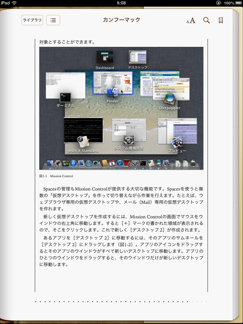Click the DictJuggler globe icon in figure
This screenshot has width=243, height=324.
170,99
